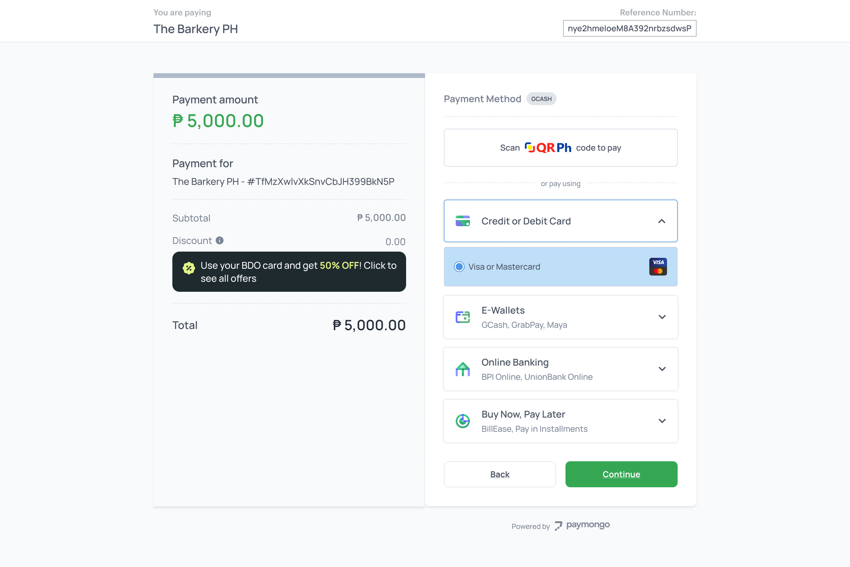
Task: Click the Discount info icon
Action: [219, 240]
